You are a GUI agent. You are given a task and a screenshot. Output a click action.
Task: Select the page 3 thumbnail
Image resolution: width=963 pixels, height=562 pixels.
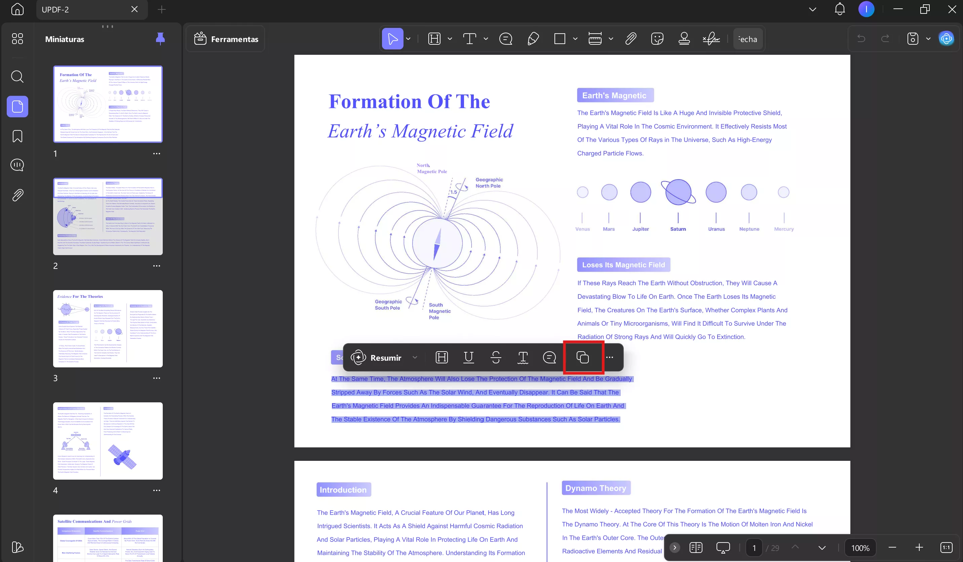click(x=108, y=329)
